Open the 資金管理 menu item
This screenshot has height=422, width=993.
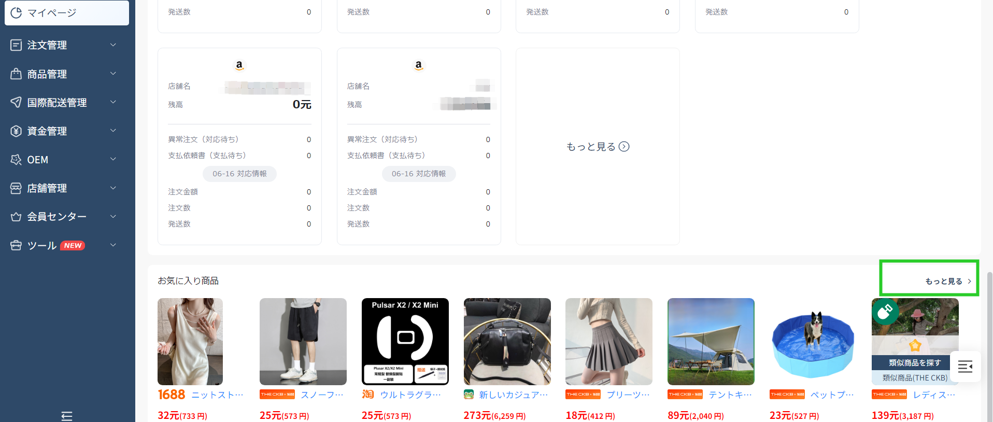(47, 131)
